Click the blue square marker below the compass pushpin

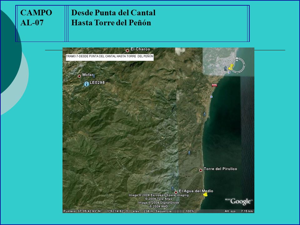pos(229,72)
